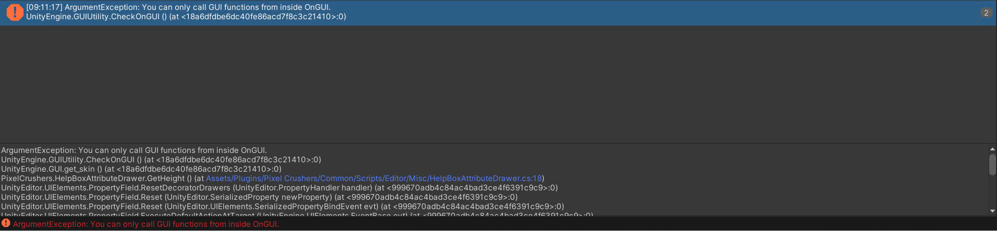Click the stack trace scrollbar up arrow
997x231 pixels.
[x=992, y=149]
